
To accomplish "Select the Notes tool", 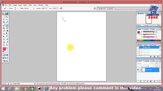I will [4, 42].
